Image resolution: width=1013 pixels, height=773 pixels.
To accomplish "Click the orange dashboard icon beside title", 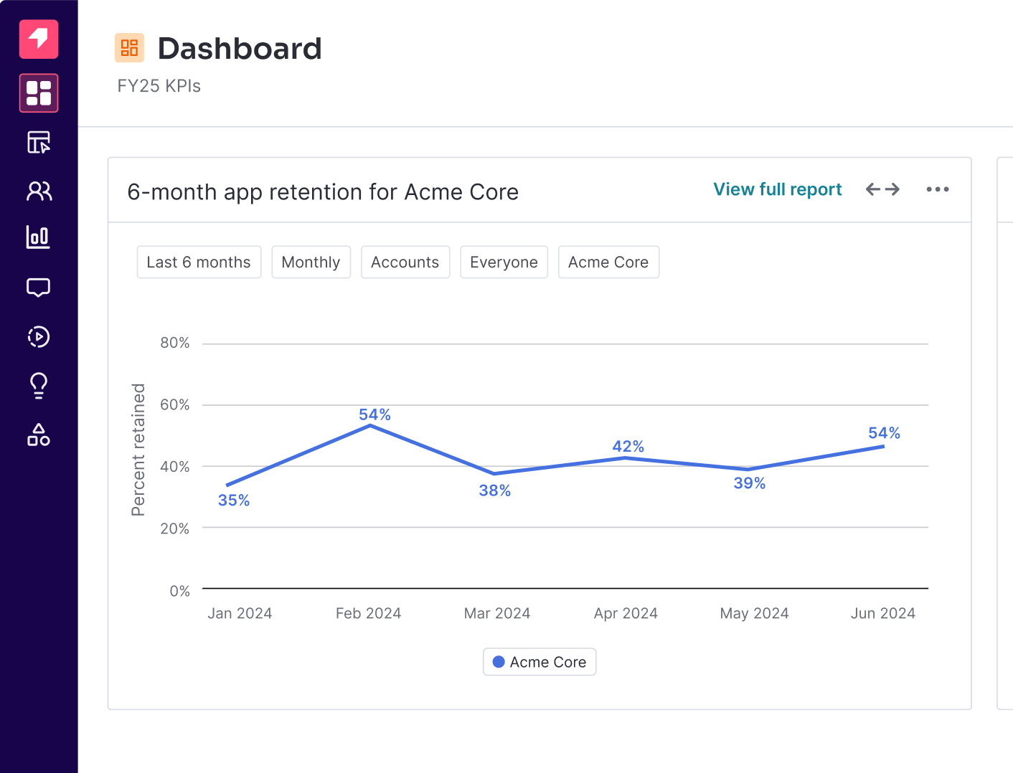I will click(x=129, y=48).
